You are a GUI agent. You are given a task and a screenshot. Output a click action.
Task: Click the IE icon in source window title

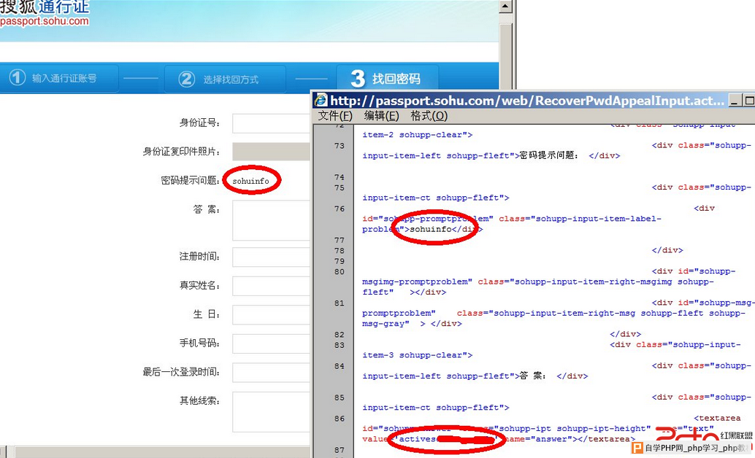click(321, 100)
